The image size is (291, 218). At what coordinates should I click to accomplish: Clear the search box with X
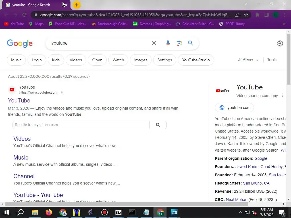(154, 43)
